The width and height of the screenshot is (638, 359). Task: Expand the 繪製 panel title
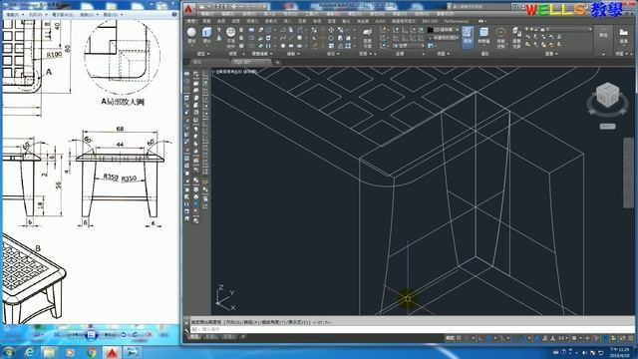tap(292, 54)
